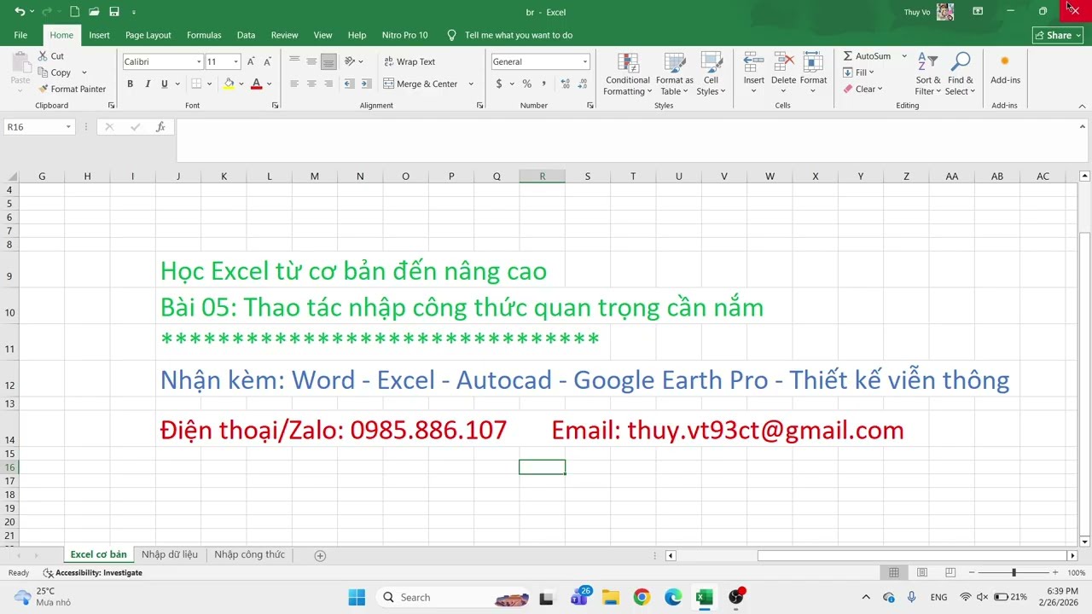Viewport: 1092px width, 614px height.
Task: Click the Open folder icon in the quick access toolbar
Action: 94,12
